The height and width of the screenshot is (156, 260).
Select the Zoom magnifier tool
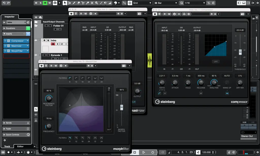pyautogui.click(x=96, y=3)
